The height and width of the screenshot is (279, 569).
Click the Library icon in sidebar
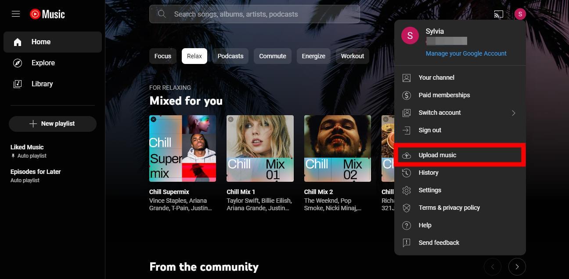[18, 84]
